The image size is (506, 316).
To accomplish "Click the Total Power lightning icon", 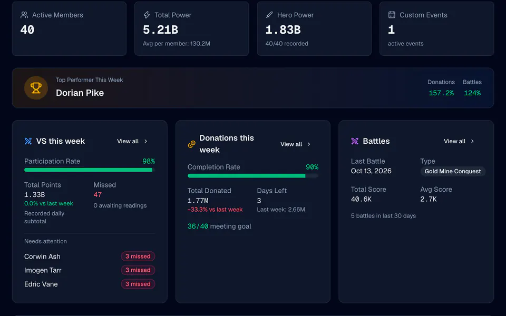I will coord(147,15).
